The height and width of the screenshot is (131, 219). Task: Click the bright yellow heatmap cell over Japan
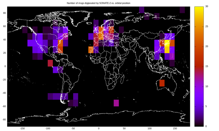pyautogui.click(x=167, y=43)
